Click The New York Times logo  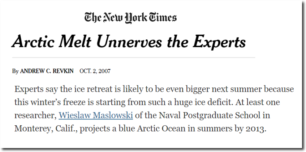pyautogui.click(x=130, y=18)
